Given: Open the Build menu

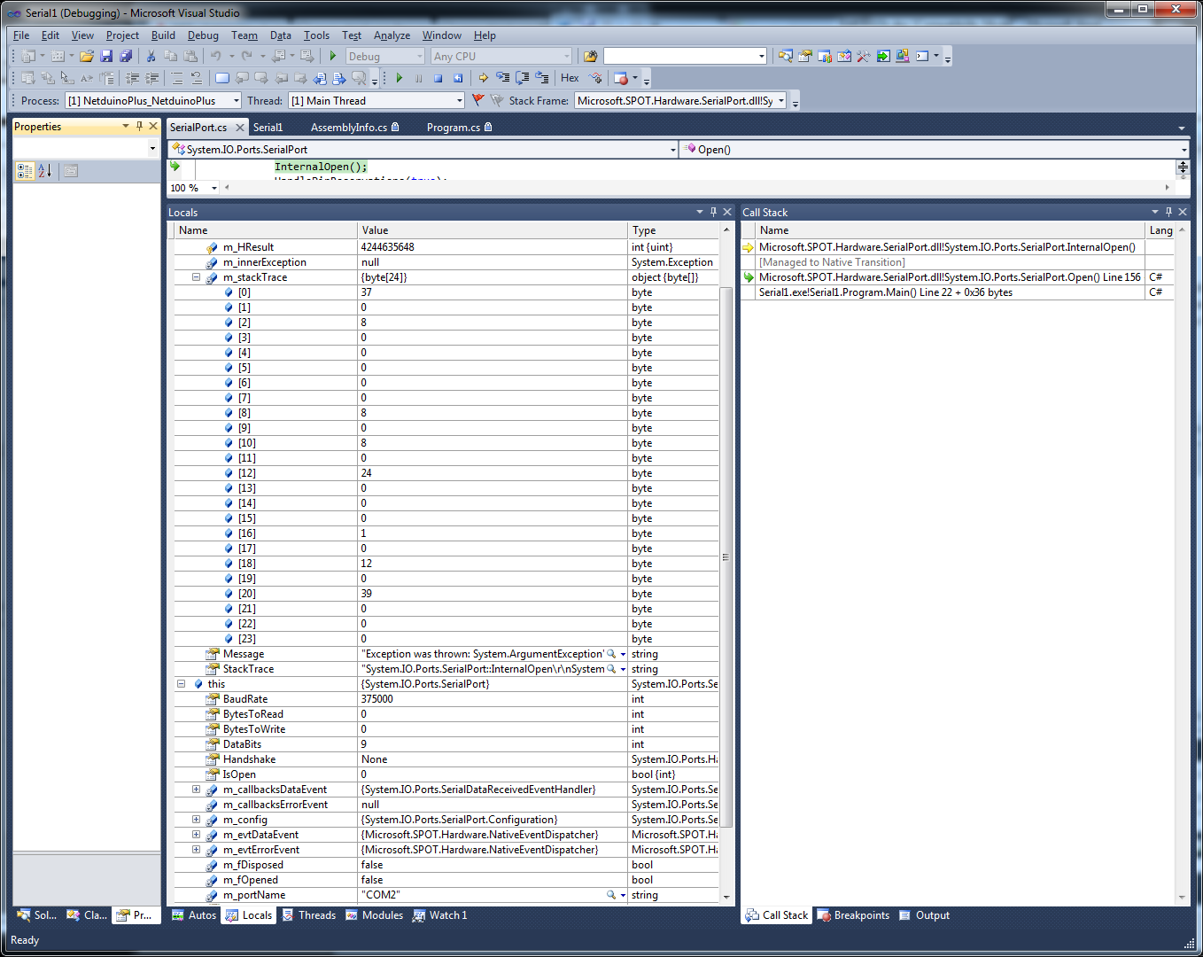Looking at the screenshot, I should coord(163,35).
